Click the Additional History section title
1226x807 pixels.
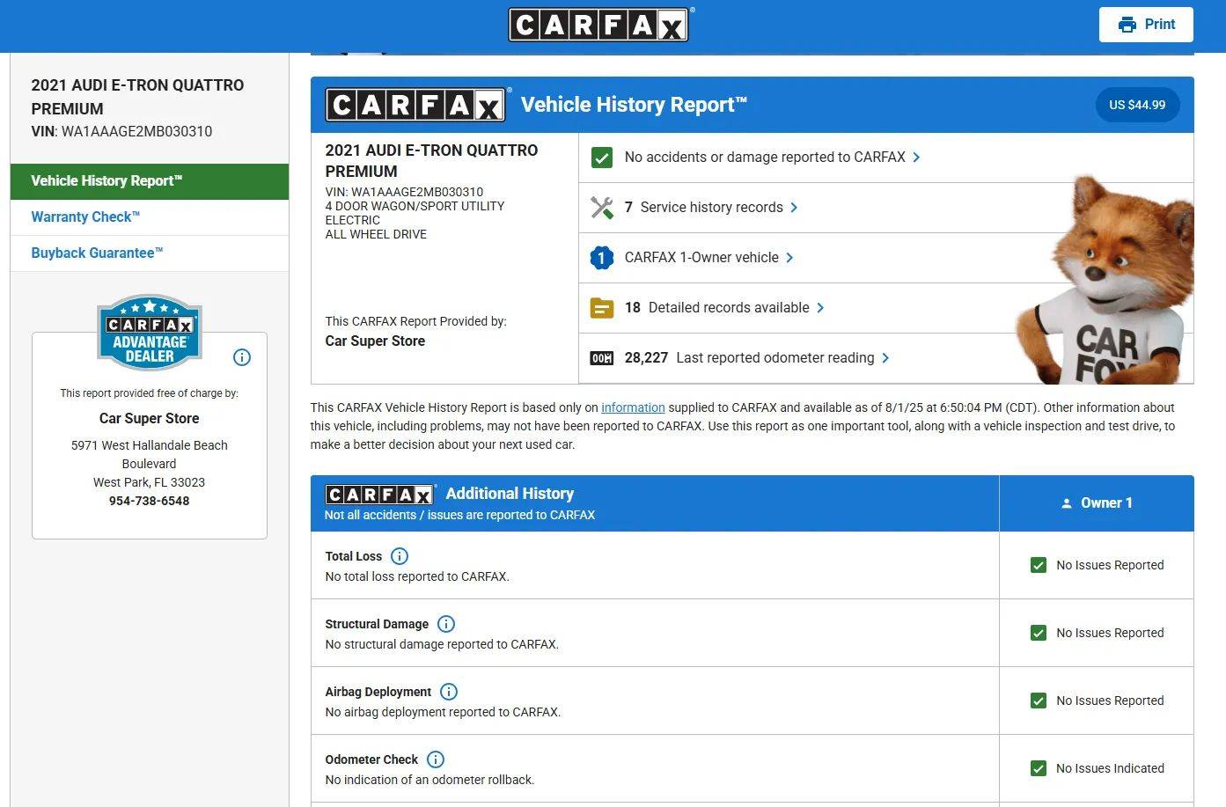point(510,494)
